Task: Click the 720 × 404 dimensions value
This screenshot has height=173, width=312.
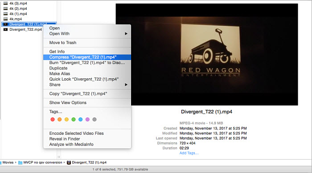Action: click(188, 143)
